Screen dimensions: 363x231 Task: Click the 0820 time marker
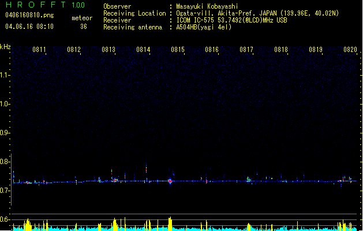[x=350, y=50]
